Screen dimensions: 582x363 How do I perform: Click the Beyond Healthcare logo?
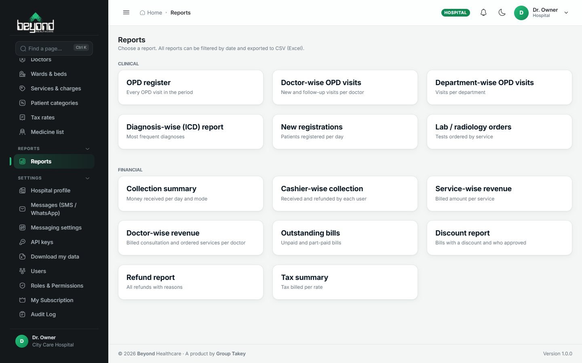pyautogui.click(x=36, y=22)
